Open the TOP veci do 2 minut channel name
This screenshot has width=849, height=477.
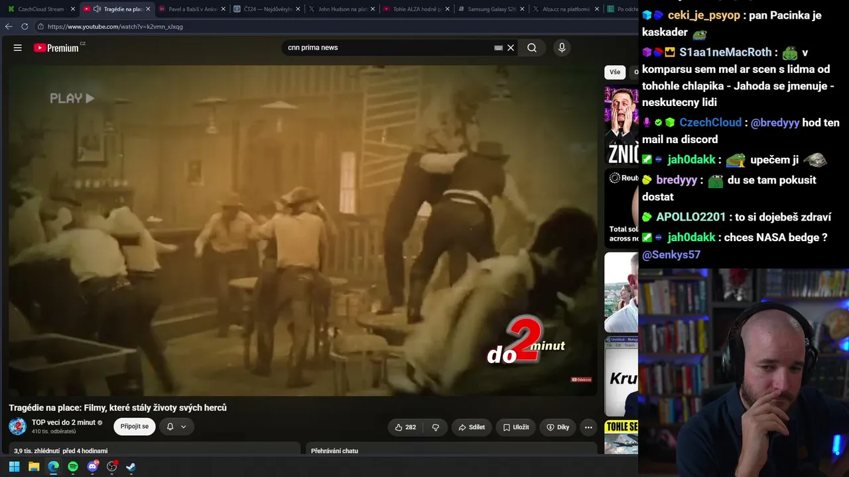coord(64,423)
